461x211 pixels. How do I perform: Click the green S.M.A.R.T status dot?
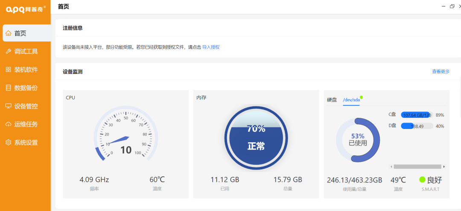point(423,180)
